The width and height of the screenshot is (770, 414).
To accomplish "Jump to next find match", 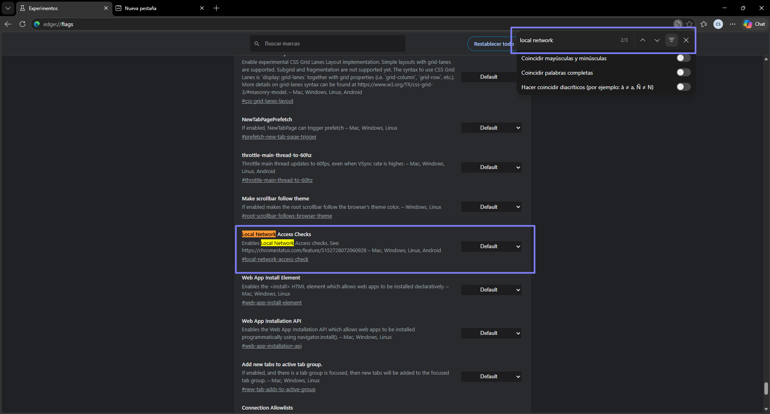I will pyautogui.click(x=657, y=40).
